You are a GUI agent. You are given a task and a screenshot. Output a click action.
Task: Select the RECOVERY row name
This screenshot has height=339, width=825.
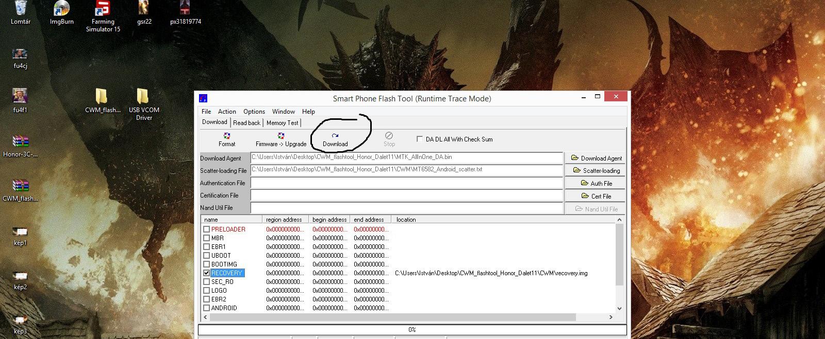click(227, 273)
